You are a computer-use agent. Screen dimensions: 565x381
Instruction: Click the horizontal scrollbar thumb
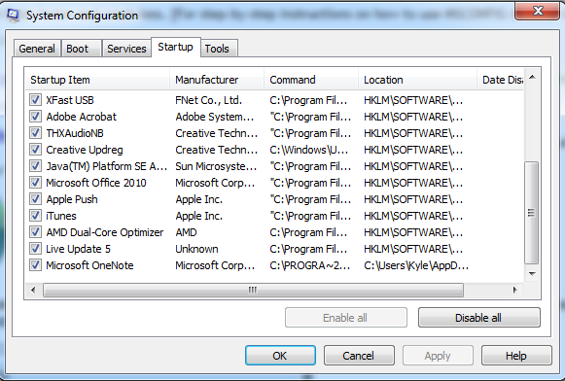(253, 290)
